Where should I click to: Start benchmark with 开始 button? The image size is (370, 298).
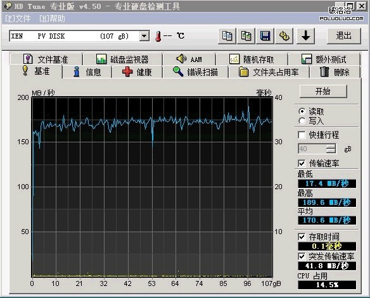(323, 91)
